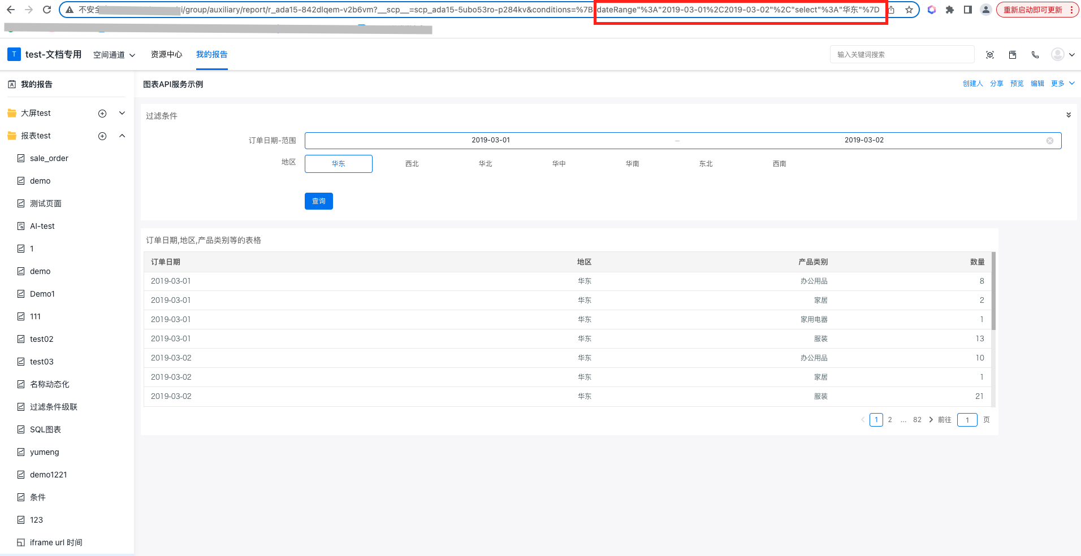Viewport: 1081px width, 556px height.
Task: Go to page 2 in pagination
Action: [x=890, y=420]
